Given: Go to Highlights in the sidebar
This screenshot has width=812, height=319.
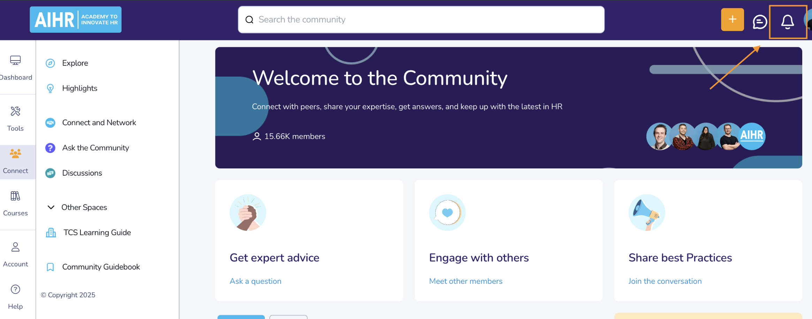Looking at the screenshot, I should coord(79,88).
